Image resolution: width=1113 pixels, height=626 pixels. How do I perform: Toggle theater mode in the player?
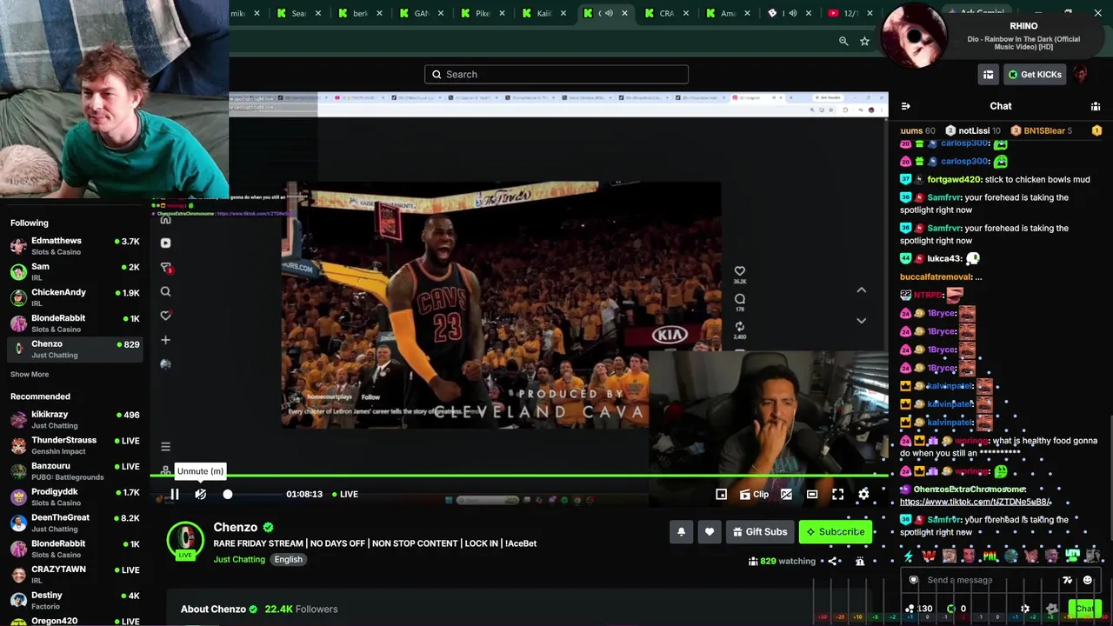[812, 494]
